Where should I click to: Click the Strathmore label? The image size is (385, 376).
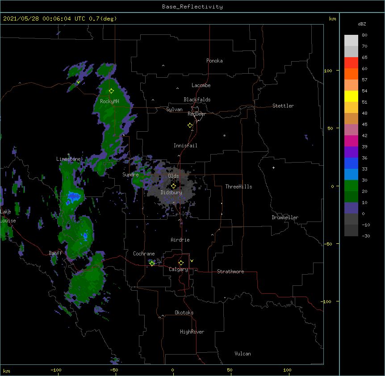230,272
